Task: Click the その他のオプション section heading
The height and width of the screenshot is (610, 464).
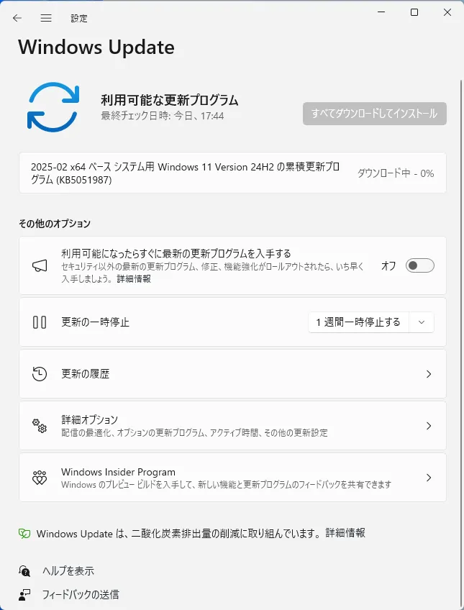Action: click(55, 223)
